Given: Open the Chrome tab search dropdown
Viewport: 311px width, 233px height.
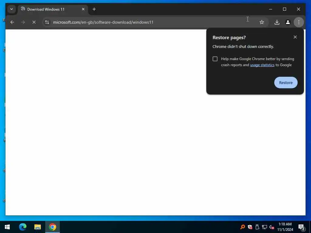Looking at the screenshot, I should pyautogui.click(x=12, y=9).
